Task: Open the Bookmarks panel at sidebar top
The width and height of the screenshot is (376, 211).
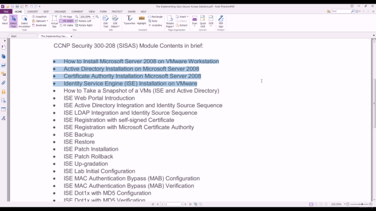Action: [x=4, y=47]
